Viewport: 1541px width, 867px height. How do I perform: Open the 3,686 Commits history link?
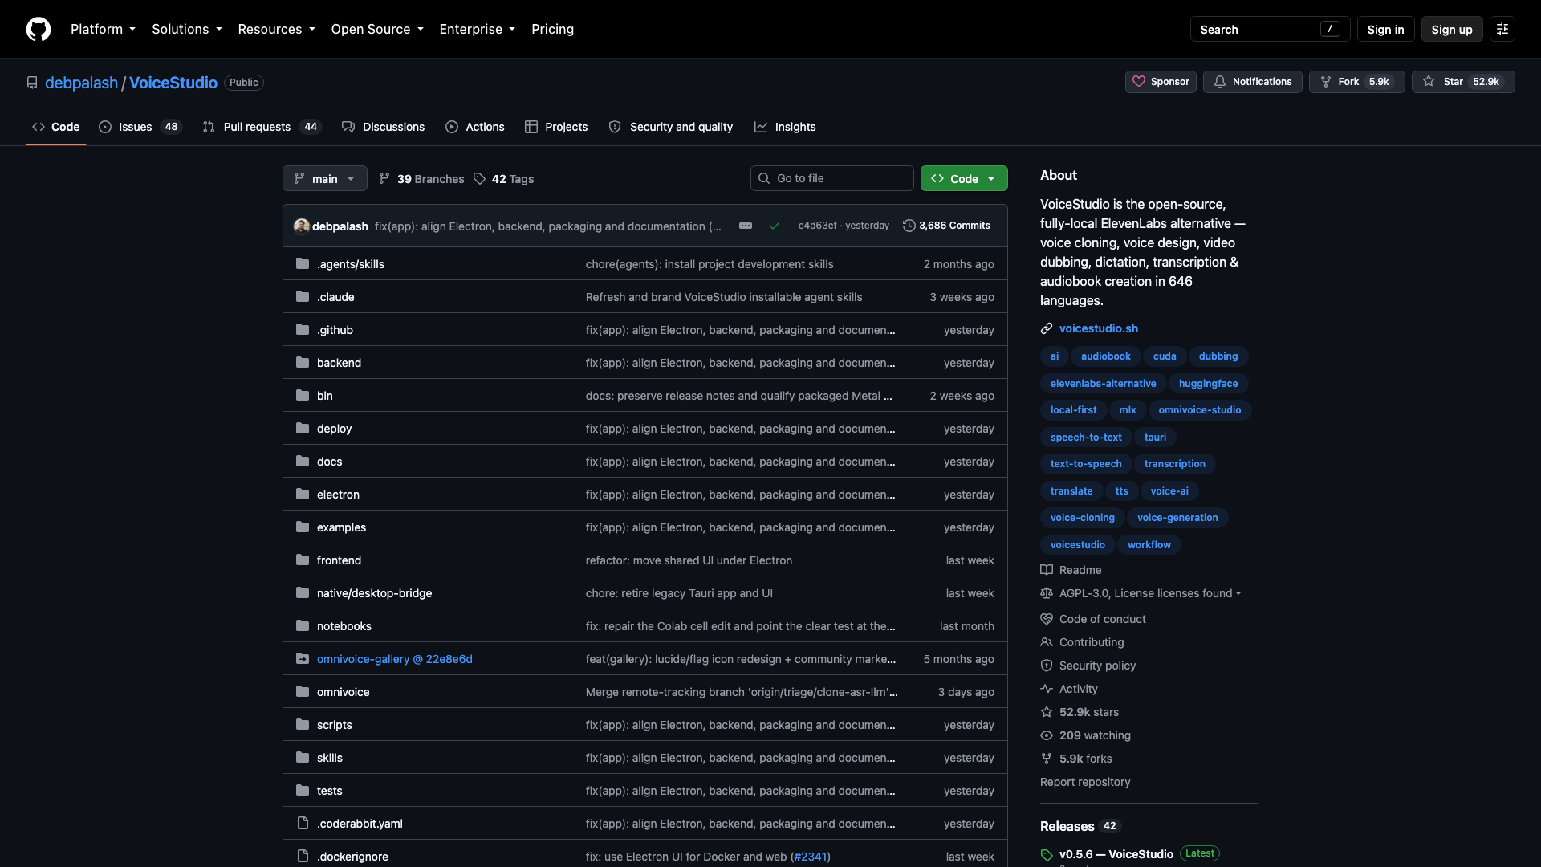pos(946,226)
